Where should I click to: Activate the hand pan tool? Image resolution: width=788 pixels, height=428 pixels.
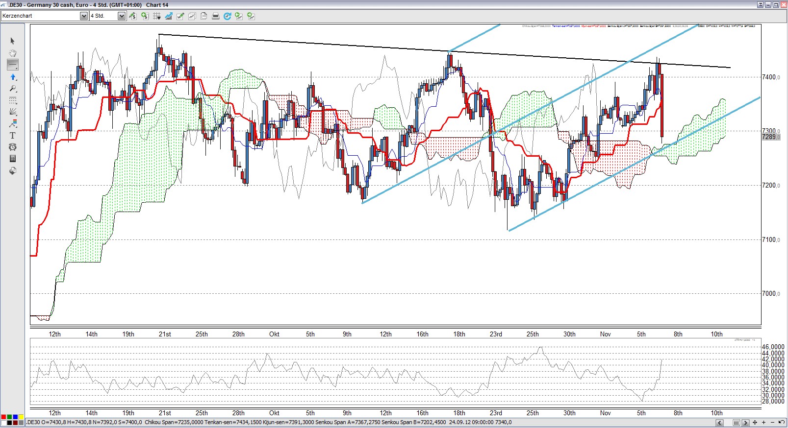point(13,53)
